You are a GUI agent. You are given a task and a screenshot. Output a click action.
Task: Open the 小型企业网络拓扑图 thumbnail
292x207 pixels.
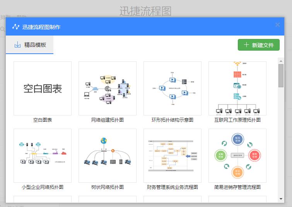tap(43, 156)
